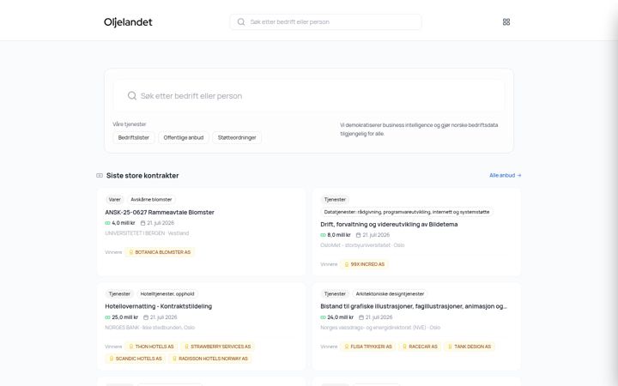Open winner BOTANICA BLOMSTER AS
The height and width of the screenshot is (386, 618).
160,252
